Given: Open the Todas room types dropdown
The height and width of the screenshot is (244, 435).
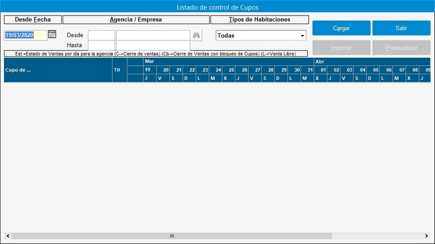Looking at the screenshot, I should click(261, 35).
